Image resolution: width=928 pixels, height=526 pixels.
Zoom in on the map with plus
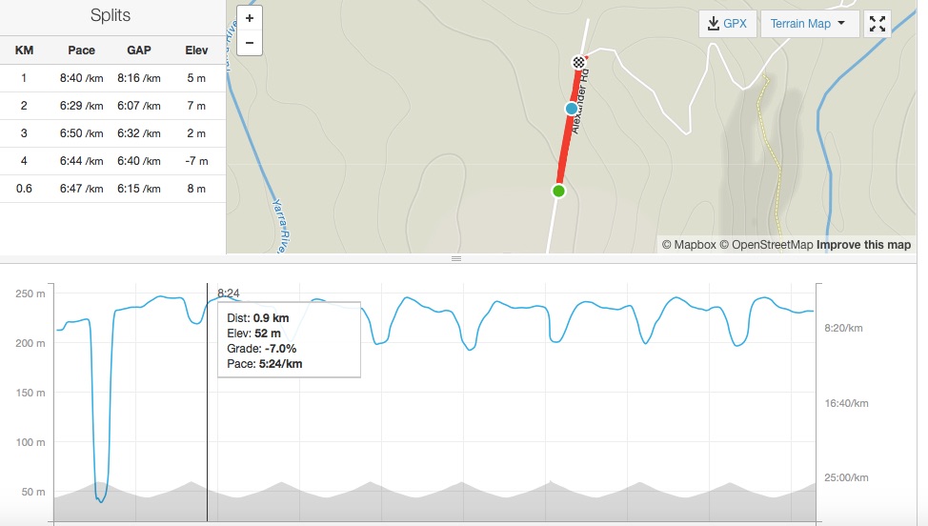coord(250,18)
